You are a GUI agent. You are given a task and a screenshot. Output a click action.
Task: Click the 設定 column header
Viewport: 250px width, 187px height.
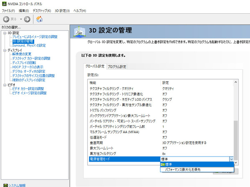tap(166, 83)
